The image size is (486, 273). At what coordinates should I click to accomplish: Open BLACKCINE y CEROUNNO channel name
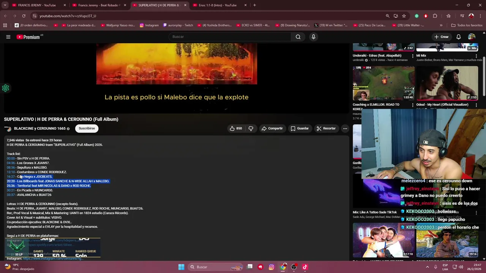(40, 129)
